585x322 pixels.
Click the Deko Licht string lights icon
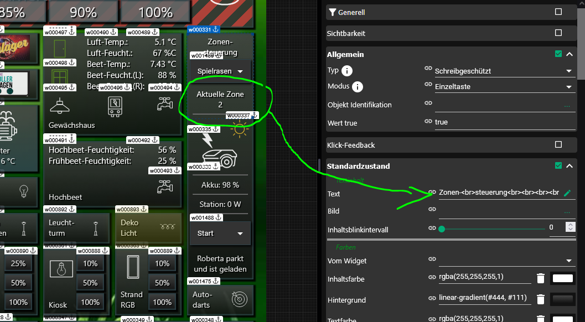pyautogui.click(x=167, y=226)
